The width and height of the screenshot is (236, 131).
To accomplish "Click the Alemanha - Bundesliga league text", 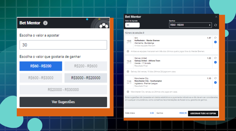I will [144, 43].
